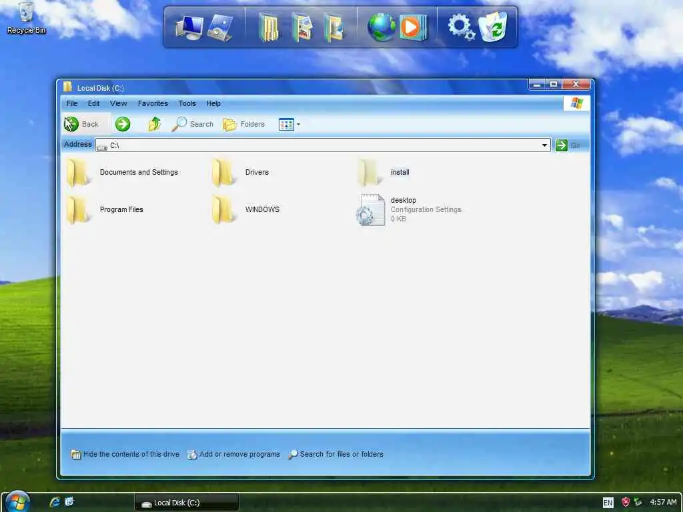Viewport: 683px width, 512px height.
Task: Select the Program Files folder
Action: 105,210
